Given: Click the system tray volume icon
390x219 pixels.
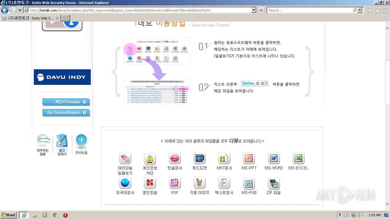Looking at the screenshot, I should pyautogui.click(x=346, y=215).
